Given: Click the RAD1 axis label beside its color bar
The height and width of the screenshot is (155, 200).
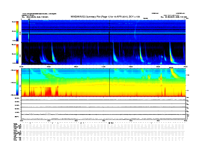Looking at the screenshot, I should [x=20, y=55].
